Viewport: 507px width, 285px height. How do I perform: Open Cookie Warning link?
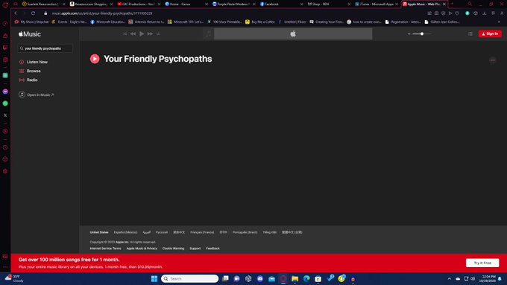[173, 249]
